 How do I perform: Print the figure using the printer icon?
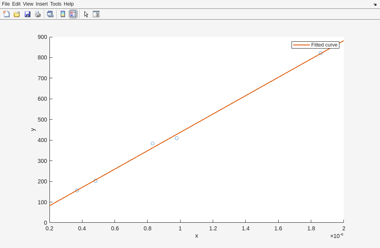(38, 14)
